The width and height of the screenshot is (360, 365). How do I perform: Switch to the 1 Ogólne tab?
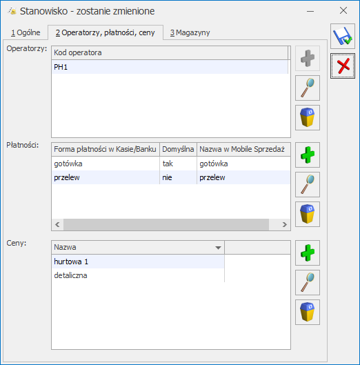(x=26, y=32)
